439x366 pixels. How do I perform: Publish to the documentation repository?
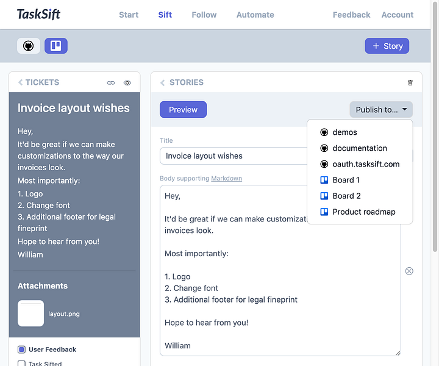click(x=360, y=148)
